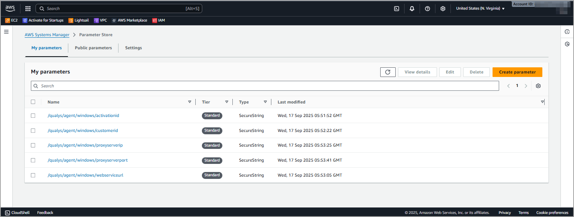Switch to the Public parameters tab

click(x=93, y=48)
